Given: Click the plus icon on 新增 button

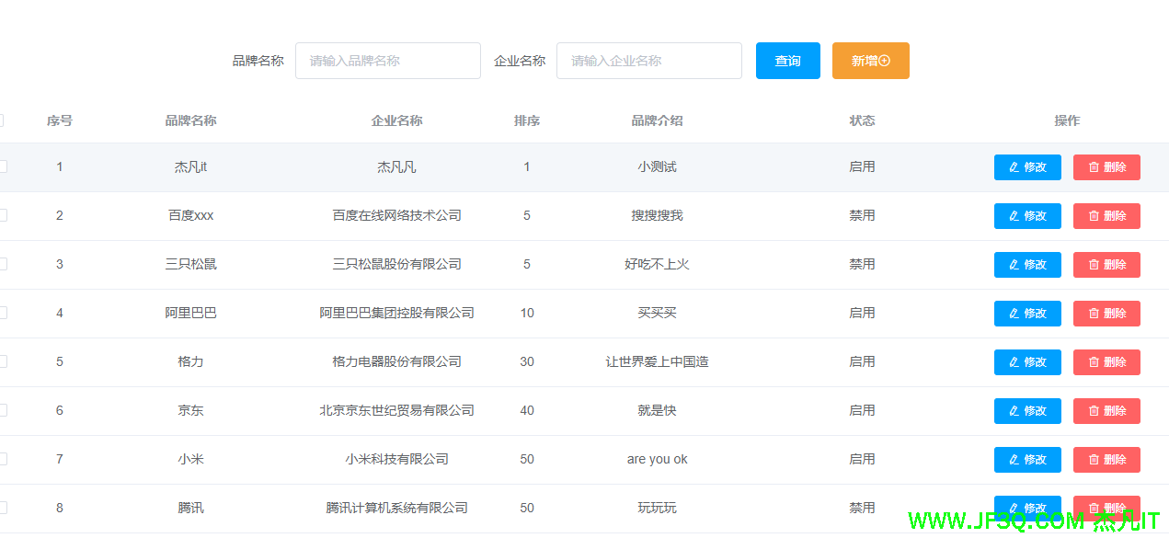Looking at the screenshot, I should click(x=885, y=61).
